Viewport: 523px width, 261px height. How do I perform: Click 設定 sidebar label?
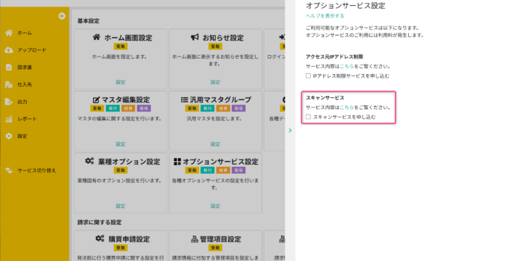23,136
